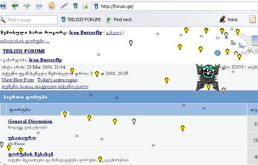Open the თემები, სადაც დატოვეთ თქვენი კვალი link

tap(45, 86)
